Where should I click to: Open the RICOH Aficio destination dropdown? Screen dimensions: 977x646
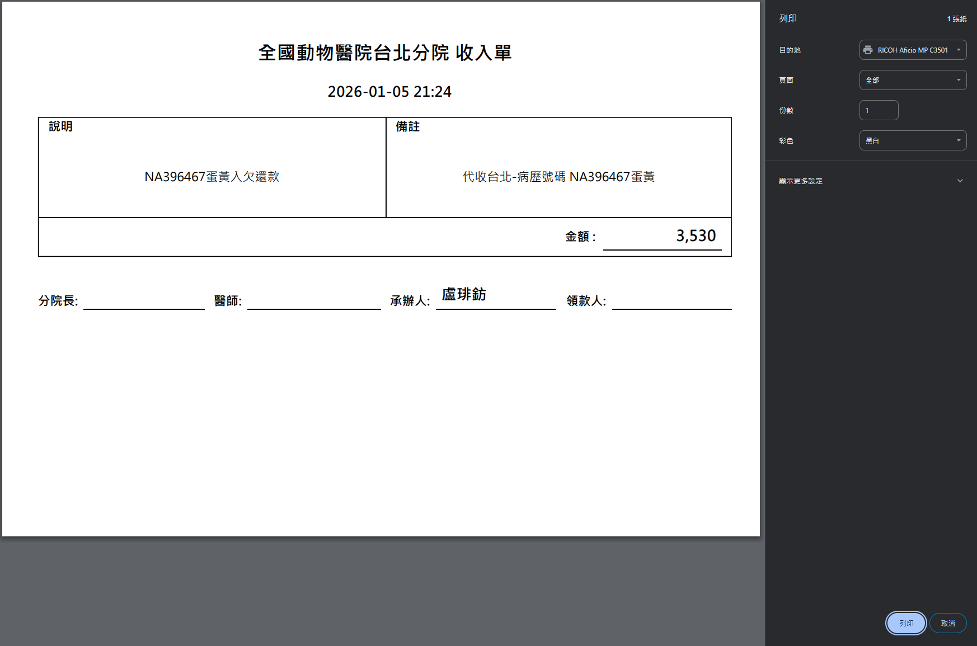tap(912, 50)
